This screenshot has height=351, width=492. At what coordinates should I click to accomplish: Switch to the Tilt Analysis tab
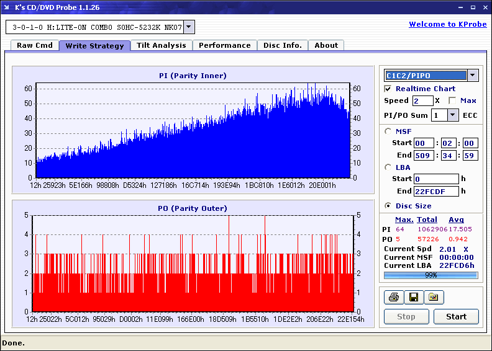click(161, 45)
